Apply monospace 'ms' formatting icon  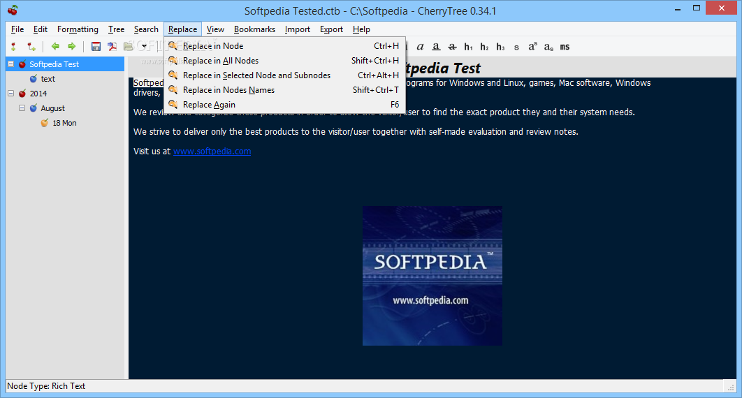pyautogui.click(x=565, y=46)
